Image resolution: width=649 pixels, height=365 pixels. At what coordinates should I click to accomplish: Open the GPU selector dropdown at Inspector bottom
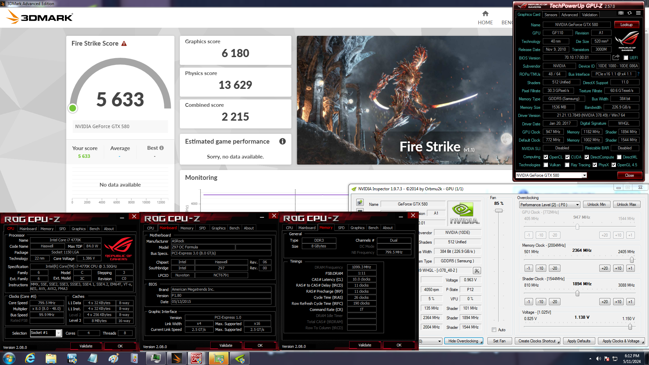coord(439,341)
